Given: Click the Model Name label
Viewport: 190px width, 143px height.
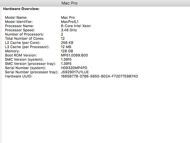Looking at the screenshot, I should point(16,17).
